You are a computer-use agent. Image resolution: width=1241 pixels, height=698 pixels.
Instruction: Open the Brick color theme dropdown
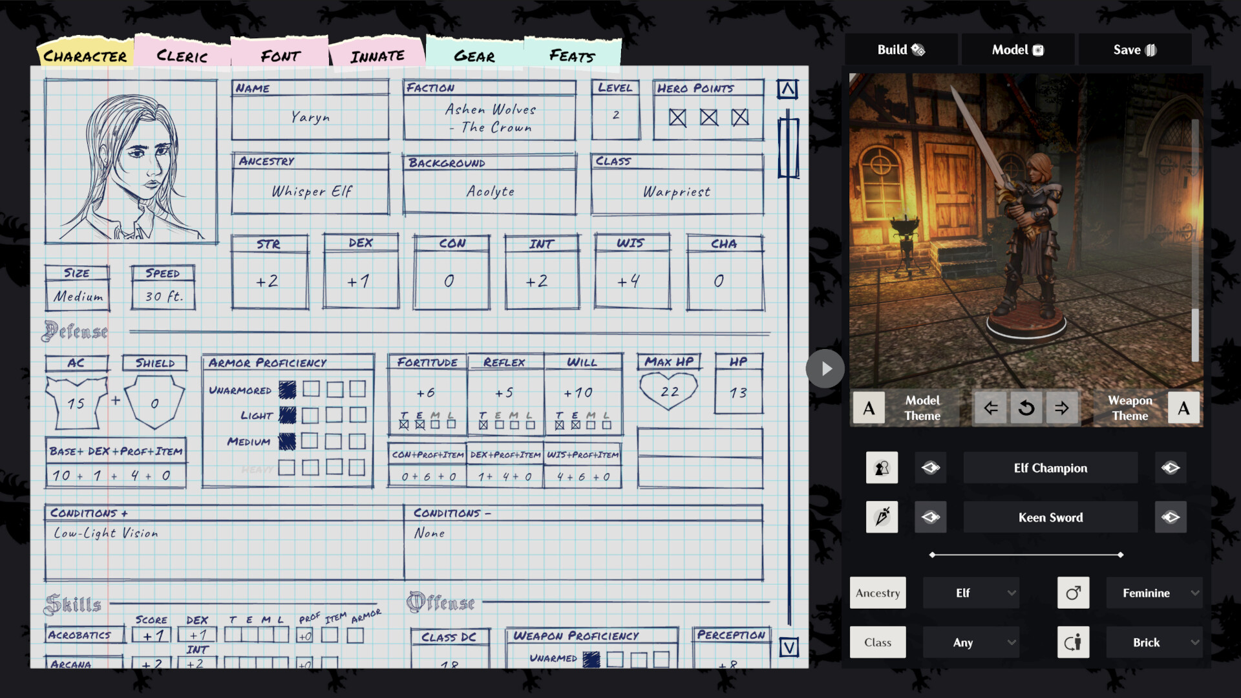point(1154,642)
